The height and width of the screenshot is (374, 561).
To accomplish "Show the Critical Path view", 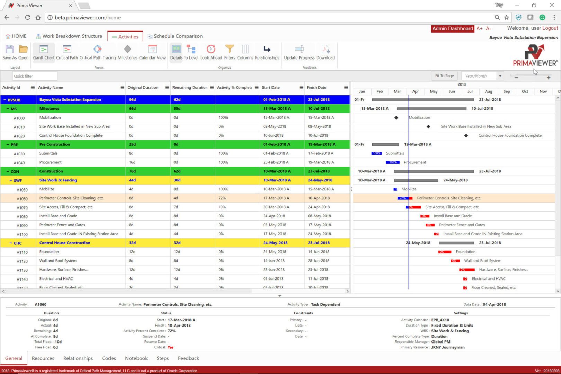I will coord(67,49).
